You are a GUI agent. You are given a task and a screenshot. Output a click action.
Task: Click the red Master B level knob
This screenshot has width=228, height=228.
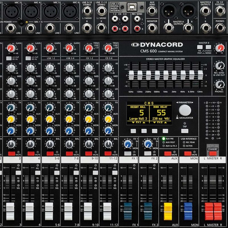tap(219, 48)
